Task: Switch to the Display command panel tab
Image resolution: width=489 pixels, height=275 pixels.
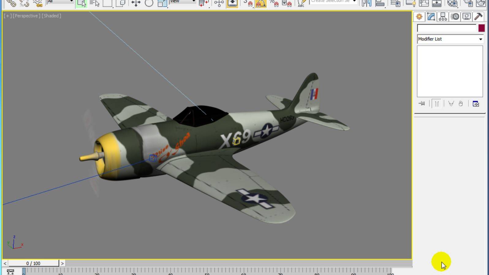Action: pyautogui.click(x=467, y=17)
